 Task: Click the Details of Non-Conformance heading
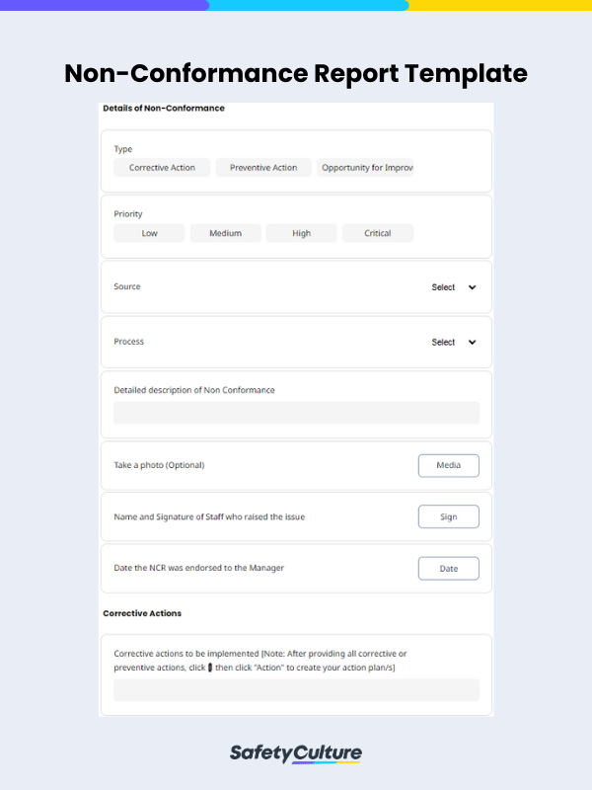[164, 108]
